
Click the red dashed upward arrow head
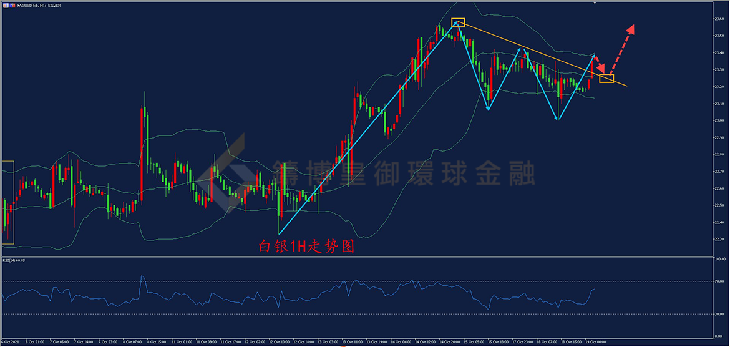(632, 28)
